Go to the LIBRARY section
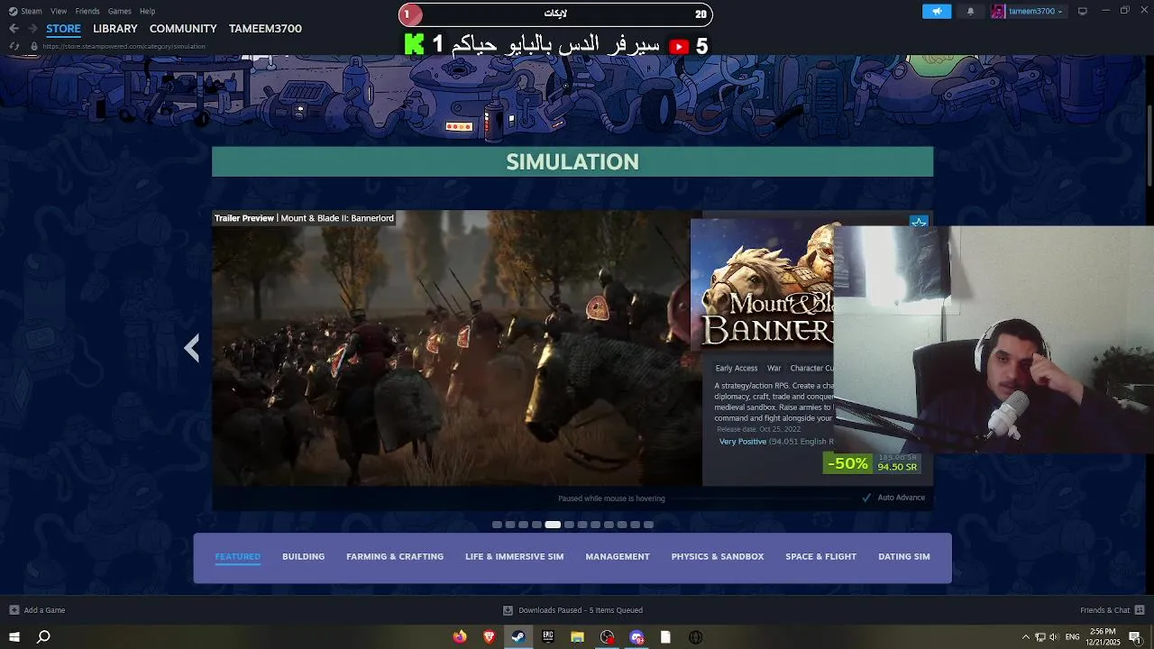The image size is (1154, 649). click(x=115, y=29)
